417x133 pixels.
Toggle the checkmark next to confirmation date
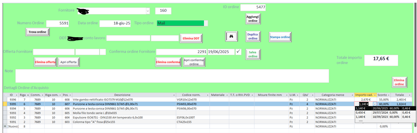coord(238,52)
